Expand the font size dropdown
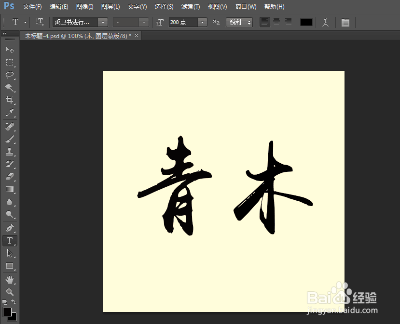The image size is (400, 324). pos(202,22)
